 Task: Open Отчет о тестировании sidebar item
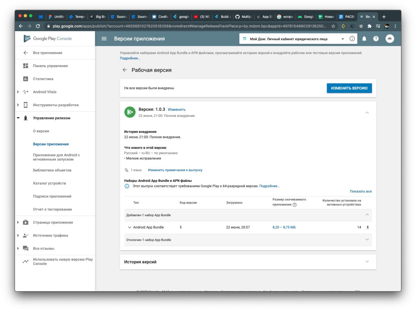[52, 209]
